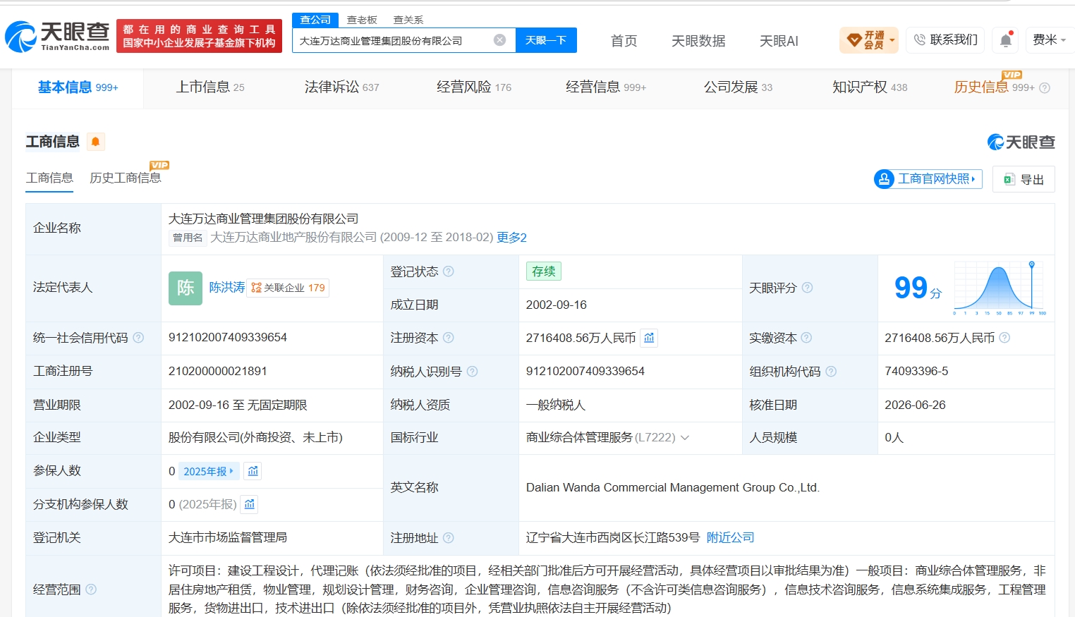1075x617 pixels.
Task: Switch to 查老板 search tab
Action: 362,20
